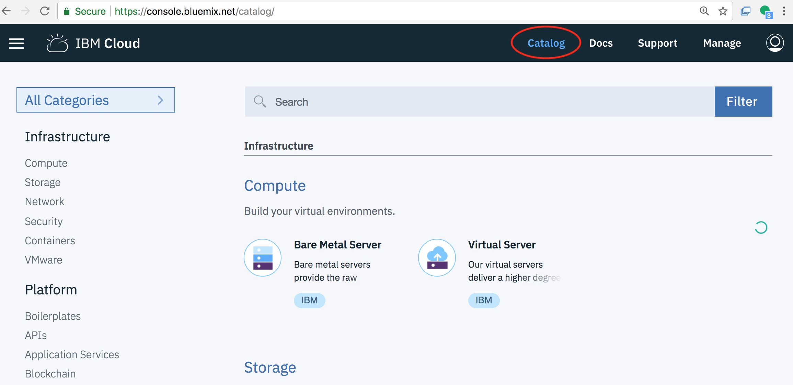Bookmark page with the star icon
The height and width of the screenshot is (385, 793).
pyautogui.click(x=723, y=11)
